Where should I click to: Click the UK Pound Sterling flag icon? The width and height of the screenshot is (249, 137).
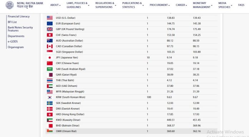(50, 29)
